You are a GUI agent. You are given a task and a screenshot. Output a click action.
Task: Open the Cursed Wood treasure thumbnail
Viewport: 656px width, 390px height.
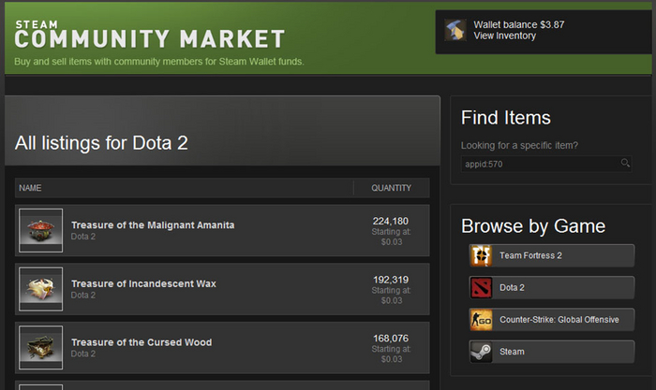[41, 348]
